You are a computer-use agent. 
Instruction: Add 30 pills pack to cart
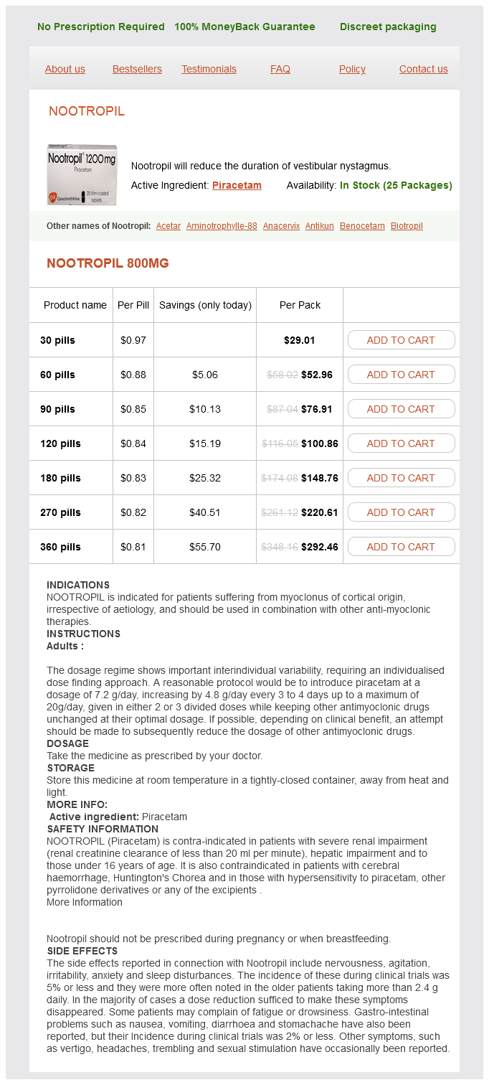click(x=401, y=340)
